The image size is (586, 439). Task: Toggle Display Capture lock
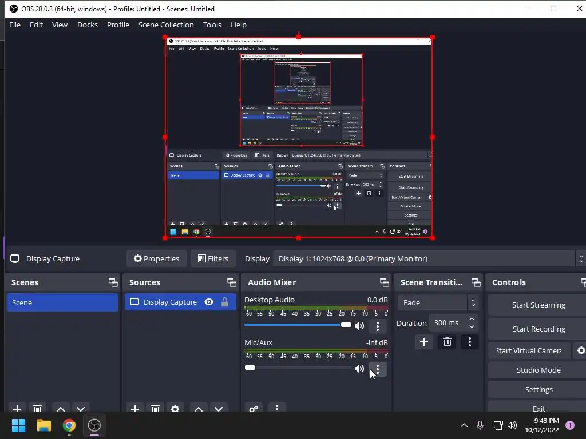point(224,302)
